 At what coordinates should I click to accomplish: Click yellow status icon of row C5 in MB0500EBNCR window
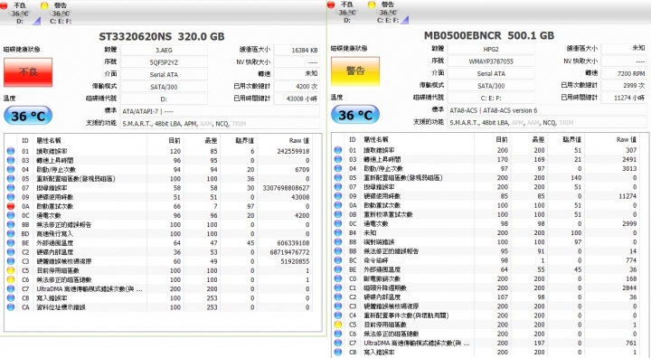(x=338, y=325)
